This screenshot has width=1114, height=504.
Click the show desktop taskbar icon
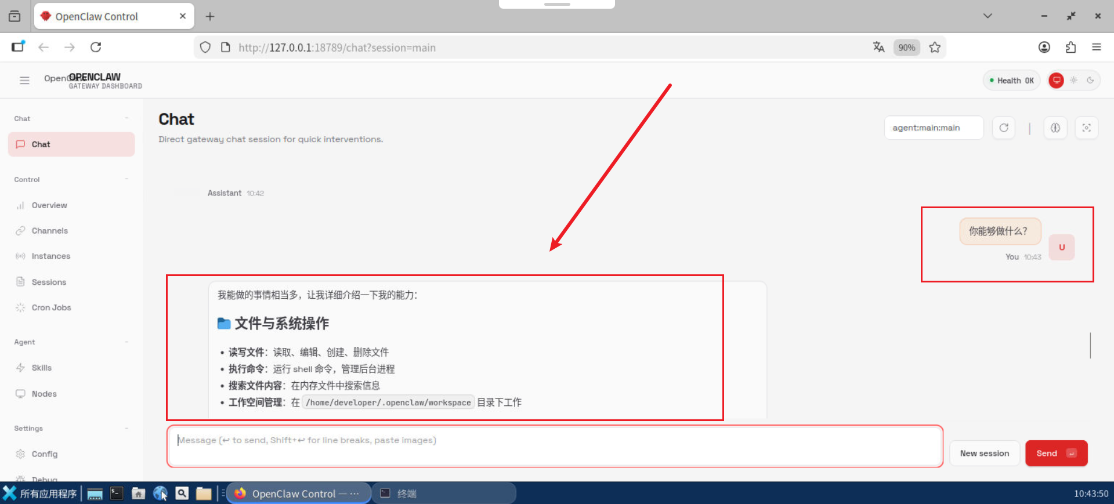(95, 494)
